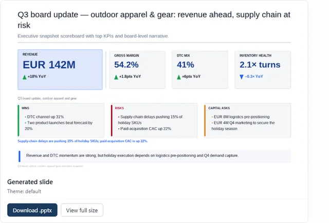Click the Download .pptx button
The image size is (329, 223).
(x=32, y=210)
